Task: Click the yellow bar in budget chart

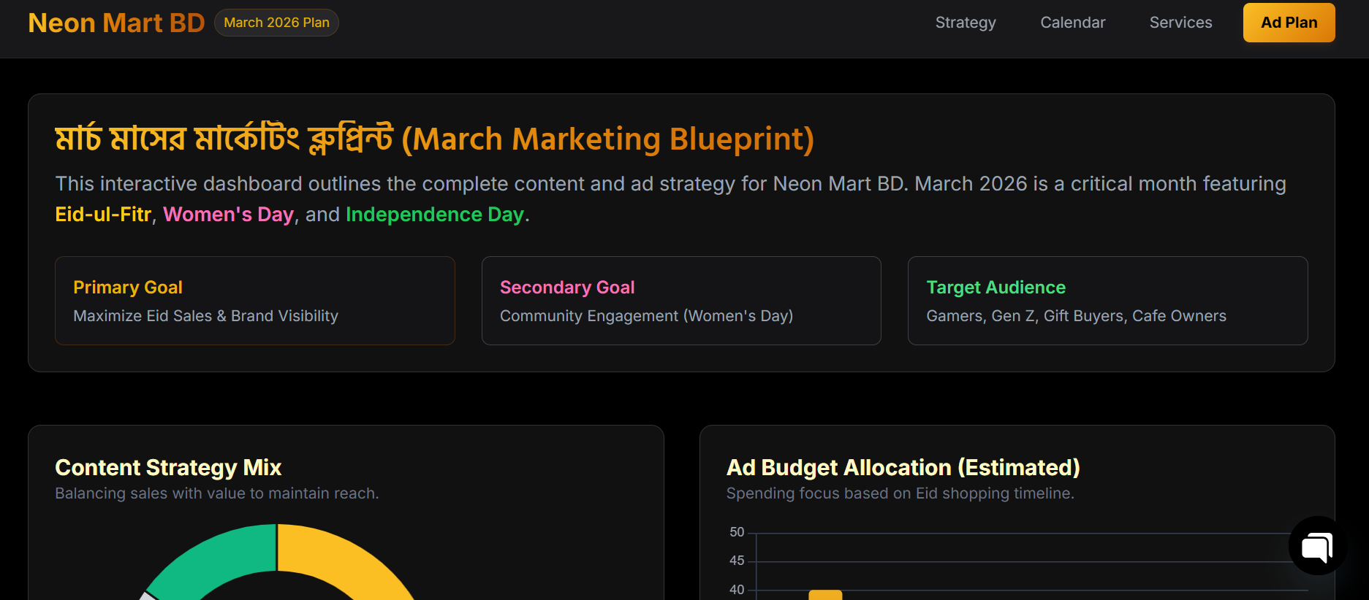Action: (825, 595)
